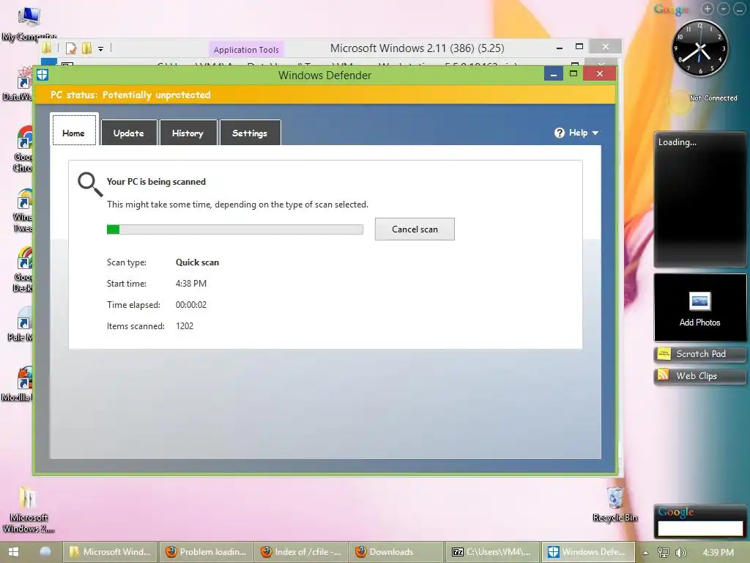Switch to Index of /cfile Firefox taskbar item
This screenshot has width=750, height=563.
pyautogui.click(x=301, y=552)
